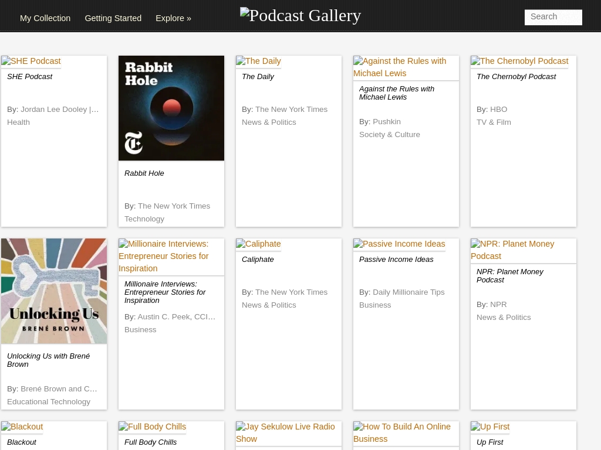Click the Brené Brown and Cadence13 author link

58,388
